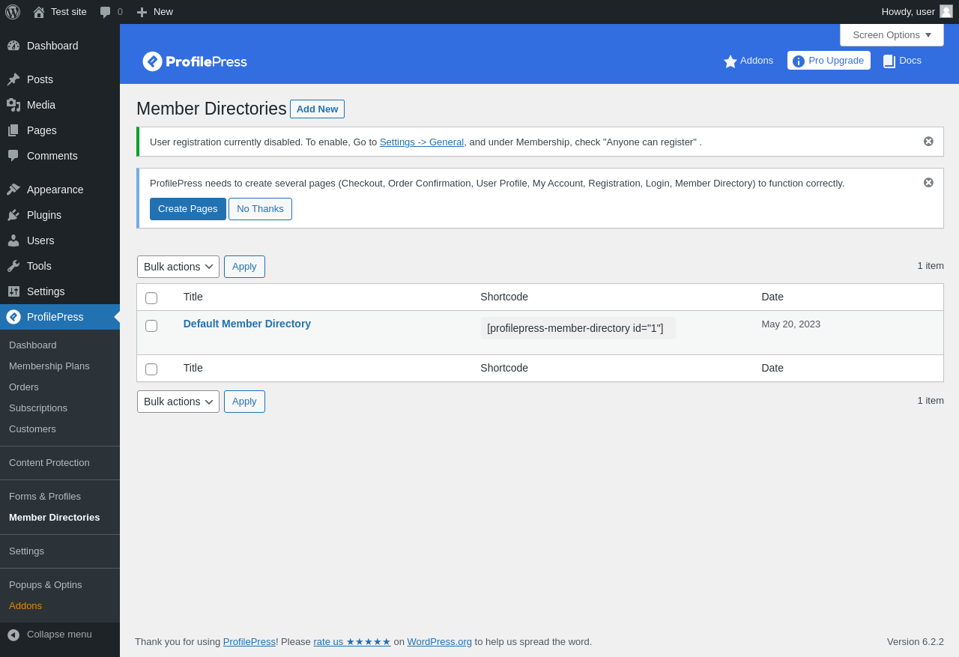
Task: Follow the Settings -> General link
Action: (422, 142)
